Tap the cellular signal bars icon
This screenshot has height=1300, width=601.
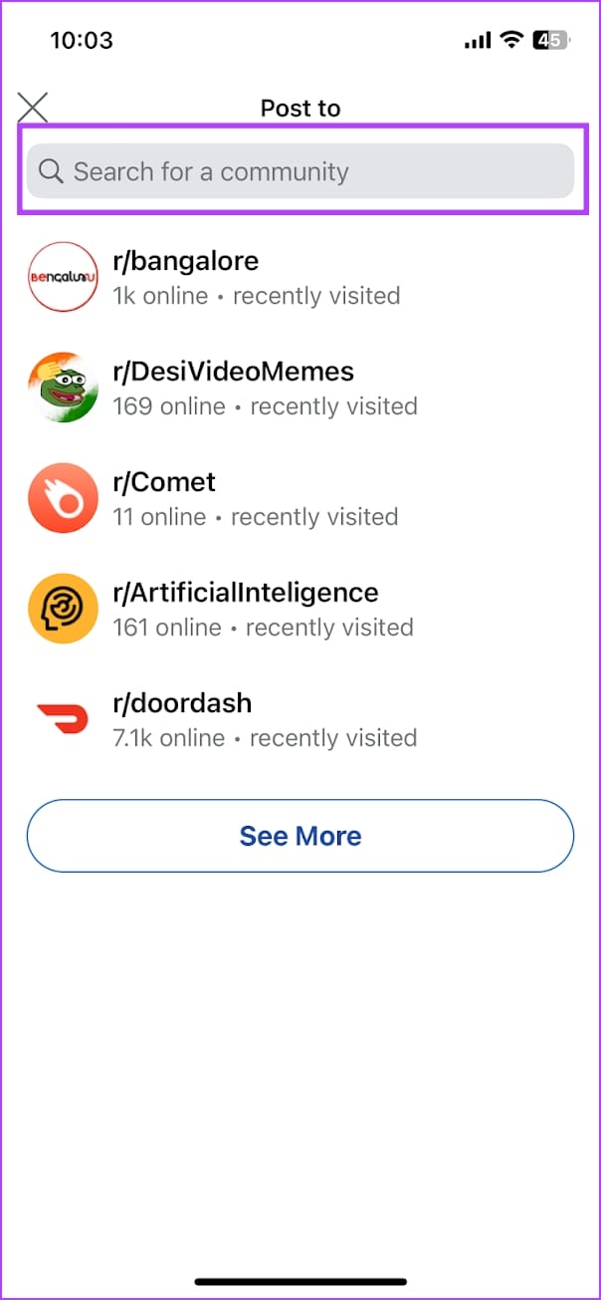point(478,41)
